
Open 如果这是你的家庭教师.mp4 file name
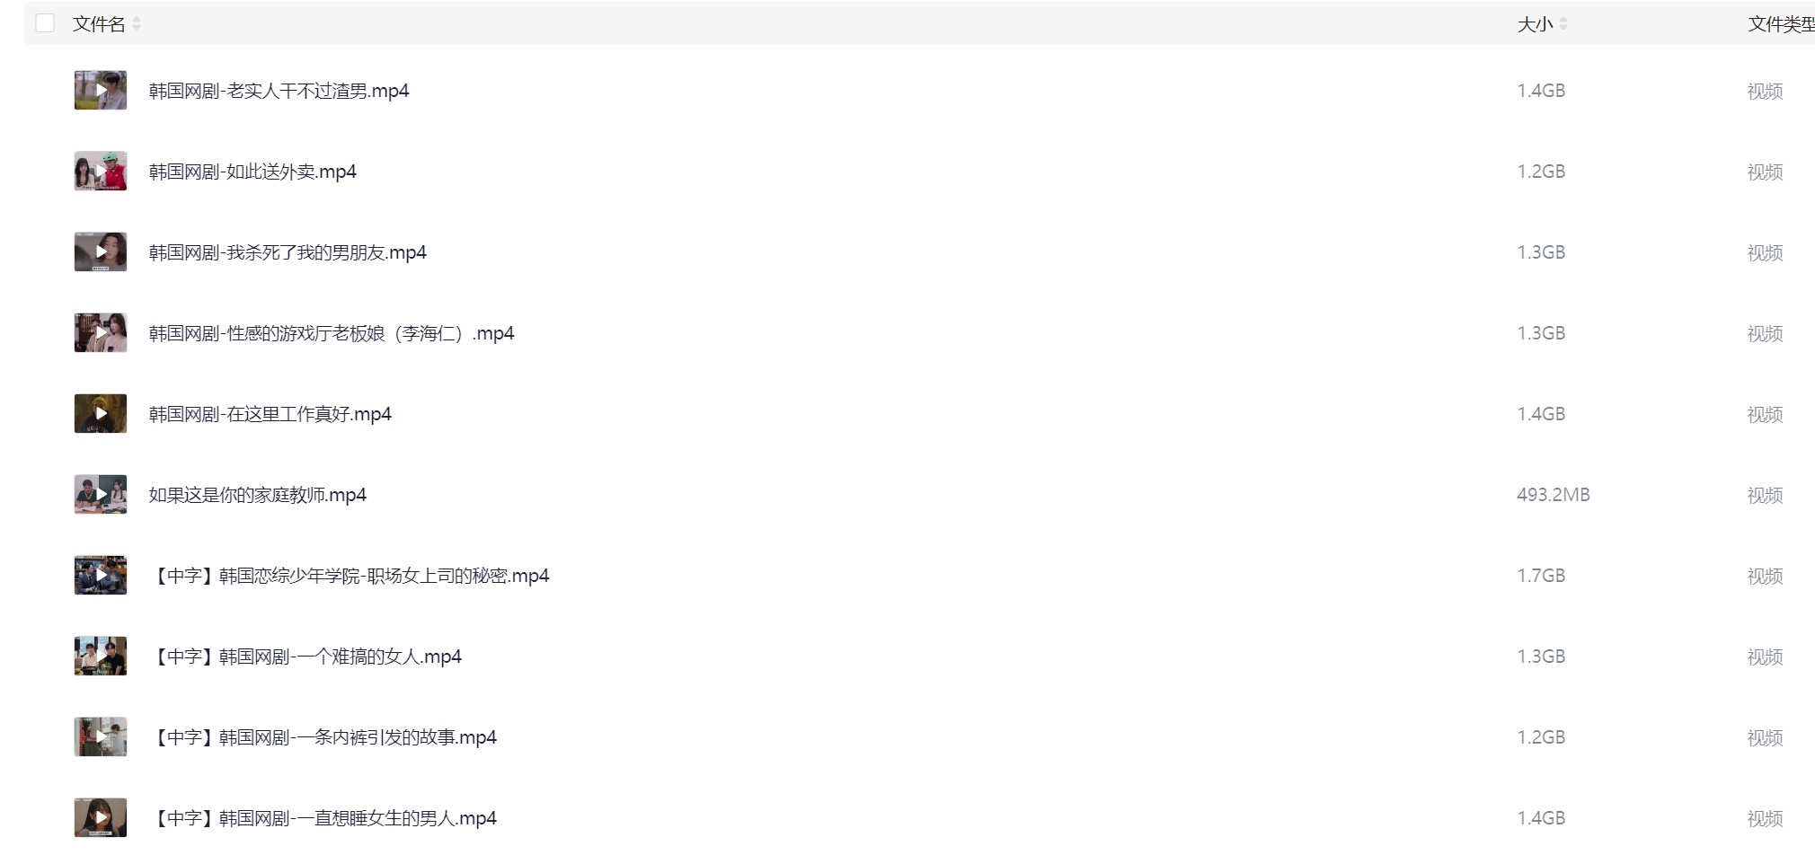[257, 495]
